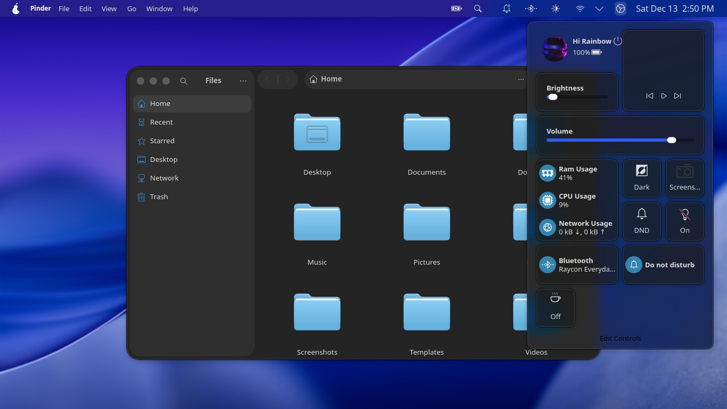Screen dimensions: 727x409
Task: Click the Ram Usage chip icon
Action: (547, 173)
